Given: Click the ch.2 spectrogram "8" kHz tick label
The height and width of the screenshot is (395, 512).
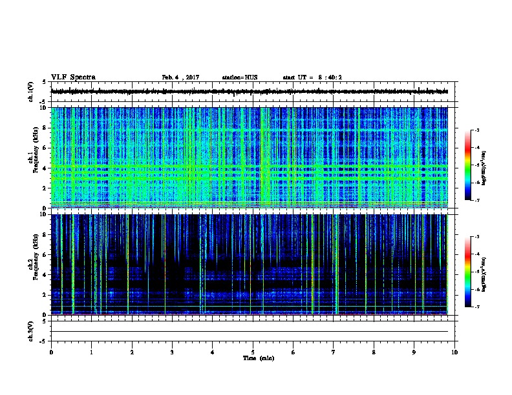Looking at the screenshot, I should pos(45,235).
